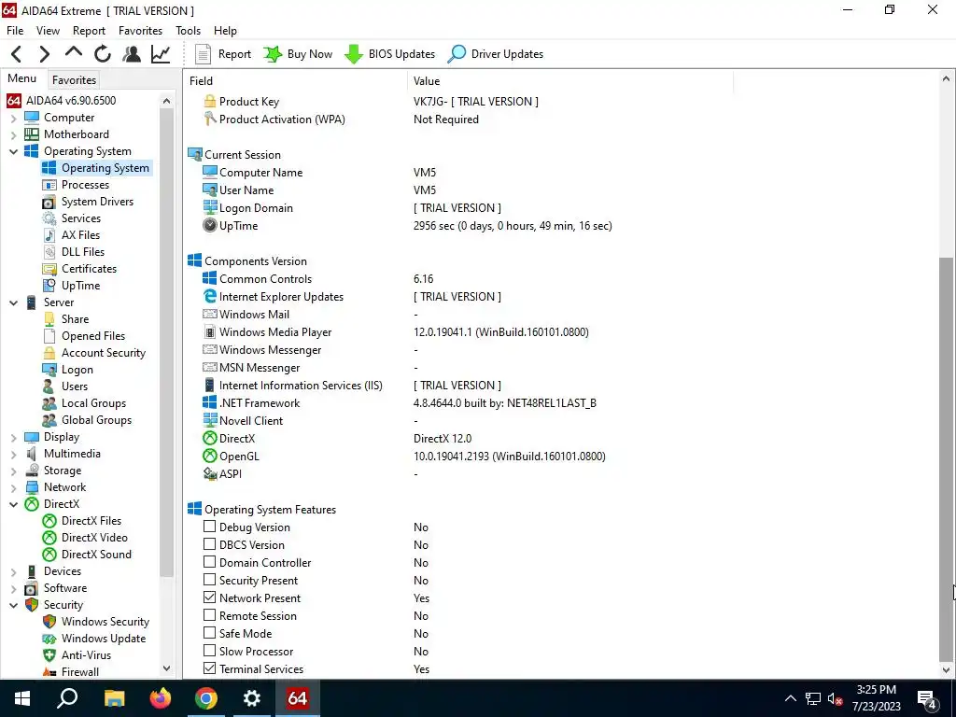Image resolution: width=956 pixels, height=717 pixels.
Task: Expand the Motherboard tree node
Action: (x=13, y=134)
